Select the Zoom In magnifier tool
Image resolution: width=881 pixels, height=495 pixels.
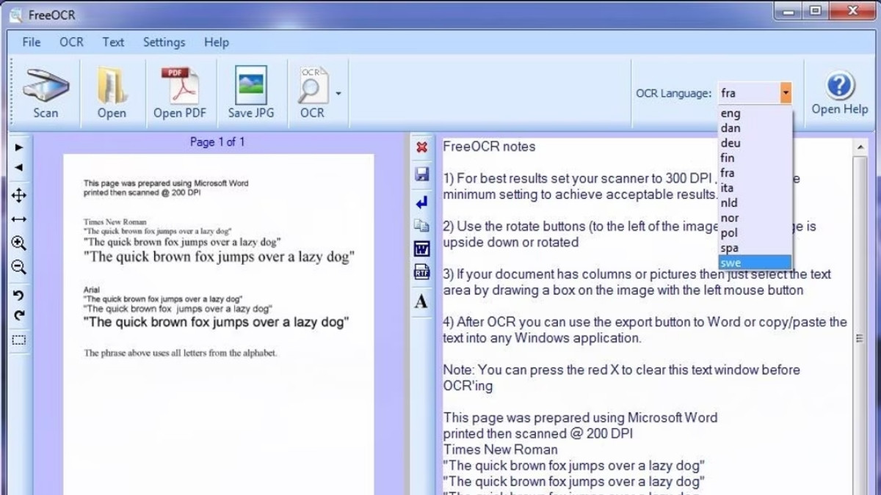[x=18, y=243]
